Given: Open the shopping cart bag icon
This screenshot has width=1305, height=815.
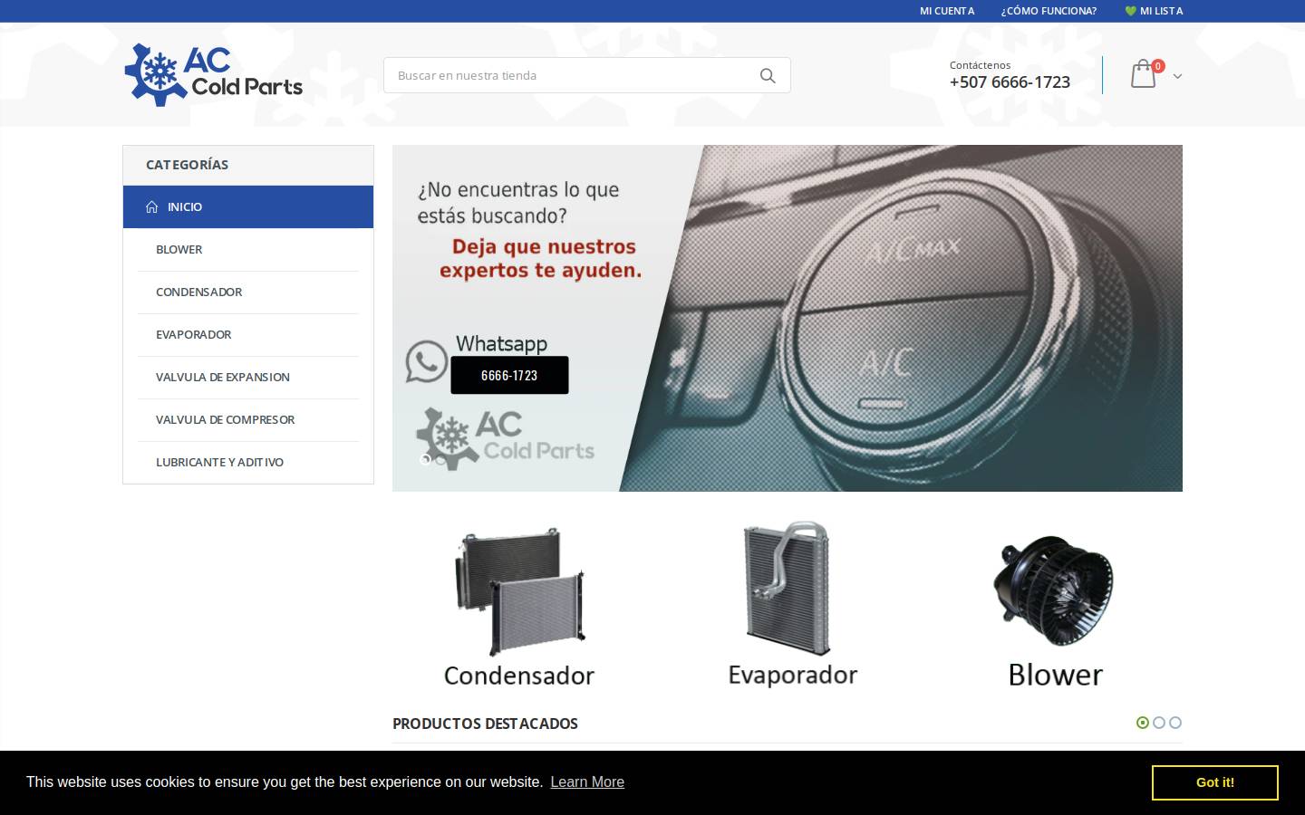Looking at the screenshot, I should click(x=1143, y=74).
